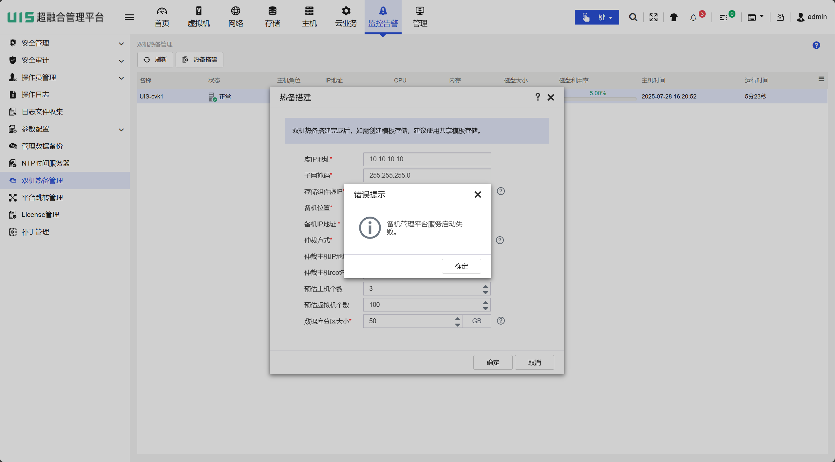
Task: Open the table column settings icon
Action: click(x=821, y=79)
